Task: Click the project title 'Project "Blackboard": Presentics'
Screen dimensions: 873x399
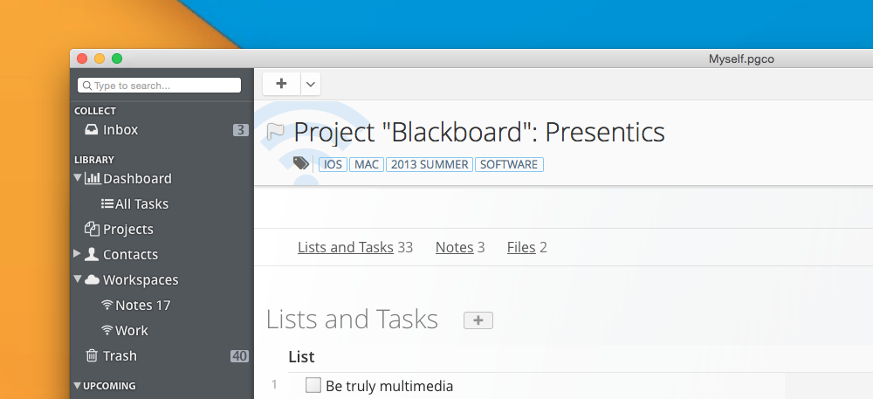Action: (x=478, y=133)
